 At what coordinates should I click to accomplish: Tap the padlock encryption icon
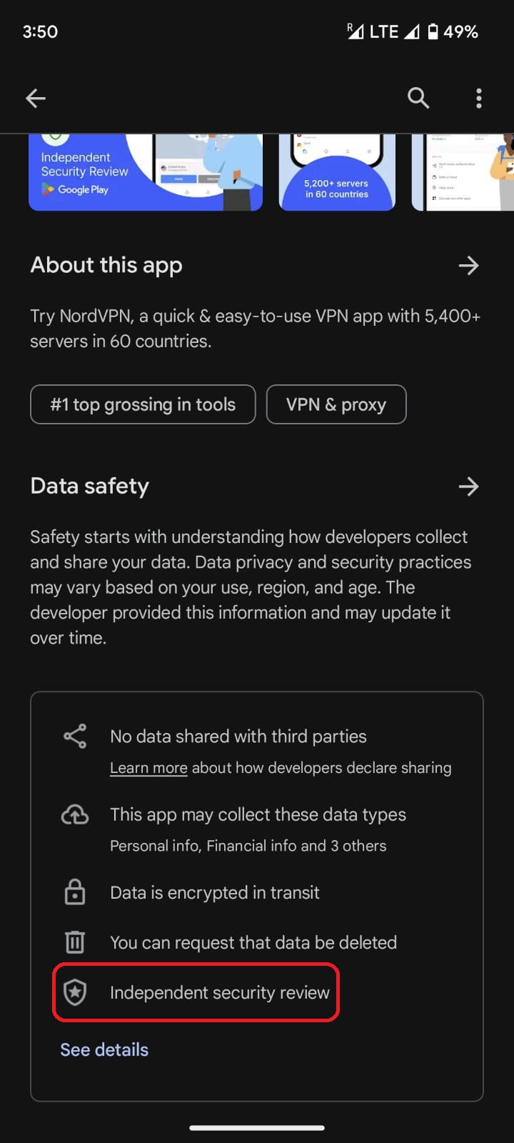click(75, 892)
